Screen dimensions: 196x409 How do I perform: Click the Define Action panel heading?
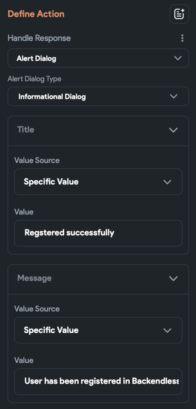click(36, 14)
